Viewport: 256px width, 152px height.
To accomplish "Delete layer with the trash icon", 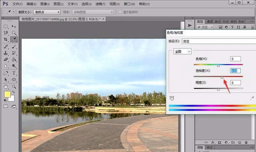I will tap(246, 142).
